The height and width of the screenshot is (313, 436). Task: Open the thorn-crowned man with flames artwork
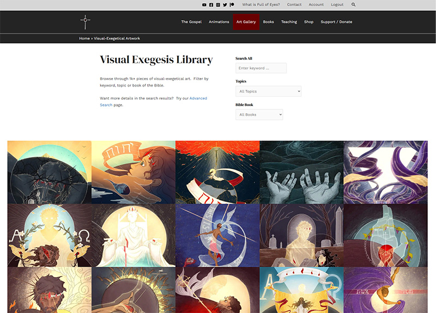pyautogui.click(x=50, y=290)
